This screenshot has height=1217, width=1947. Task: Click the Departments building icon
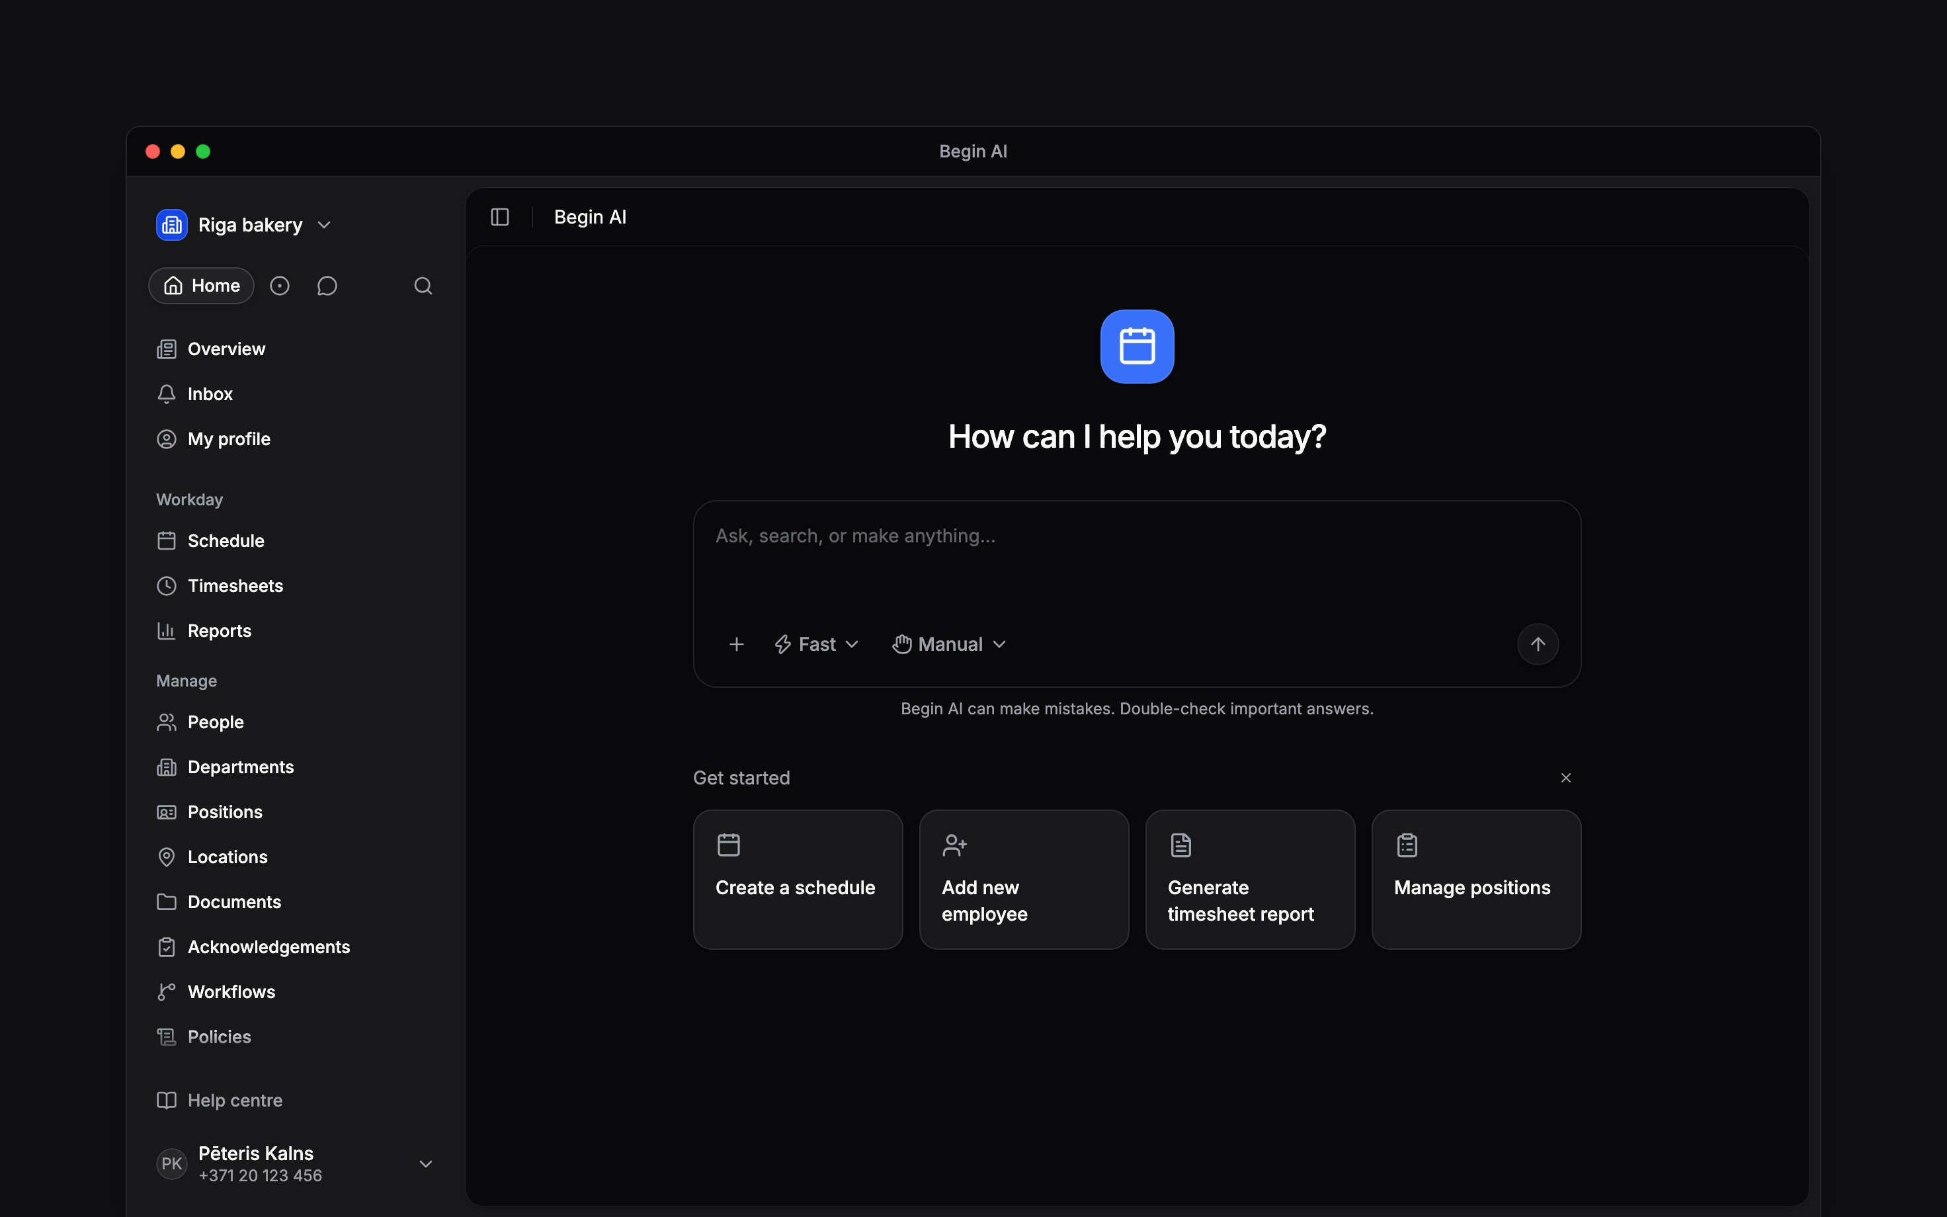click(x=167, y=767)
